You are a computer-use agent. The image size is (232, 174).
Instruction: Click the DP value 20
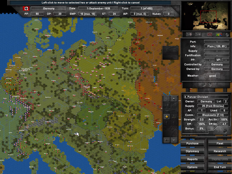pyautogui.click(x=60, y=14)
